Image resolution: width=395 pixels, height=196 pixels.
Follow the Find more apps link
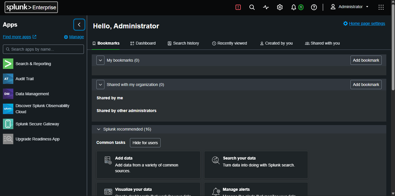[20, 37]
